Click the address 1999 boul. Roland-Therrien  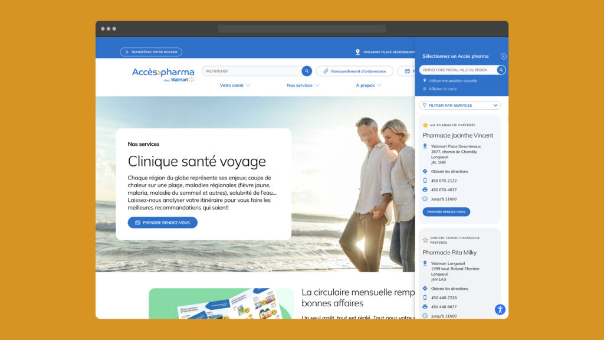click(455, 269)
